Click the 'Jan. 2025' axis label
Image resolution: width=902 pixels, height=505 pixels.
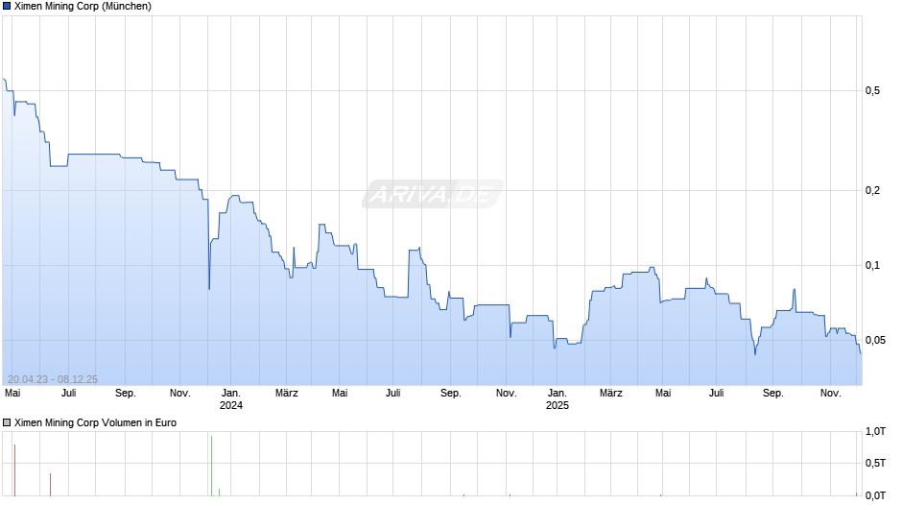point(557,399)
